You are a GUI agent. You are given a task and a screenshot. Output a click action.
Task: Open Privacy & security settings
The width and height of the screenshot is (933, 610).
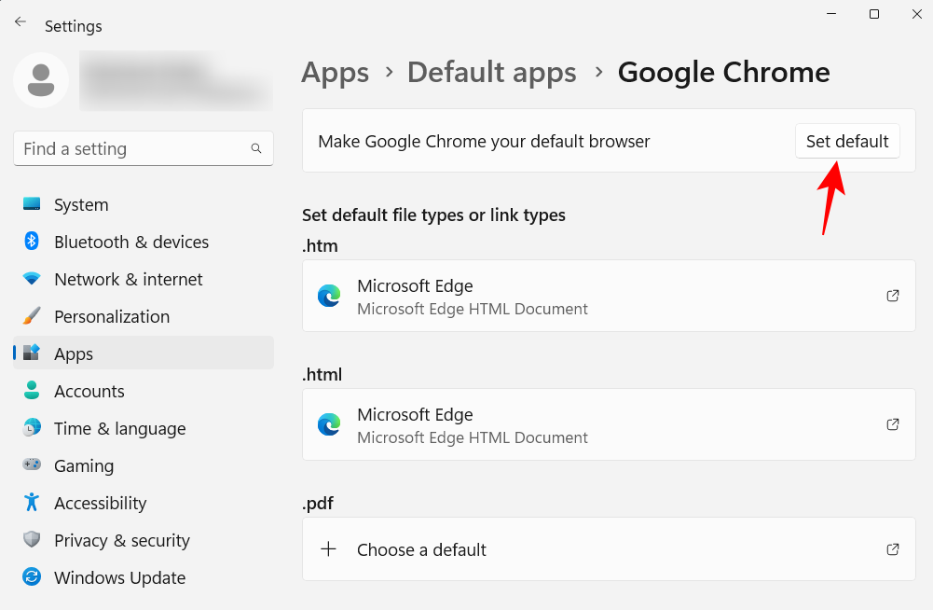coord(33,540)
